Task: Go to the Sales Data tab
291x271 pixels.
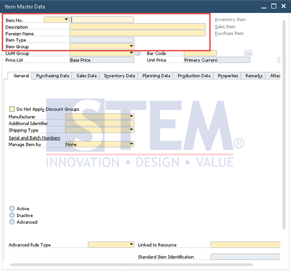Action: (x=86, y=76)
